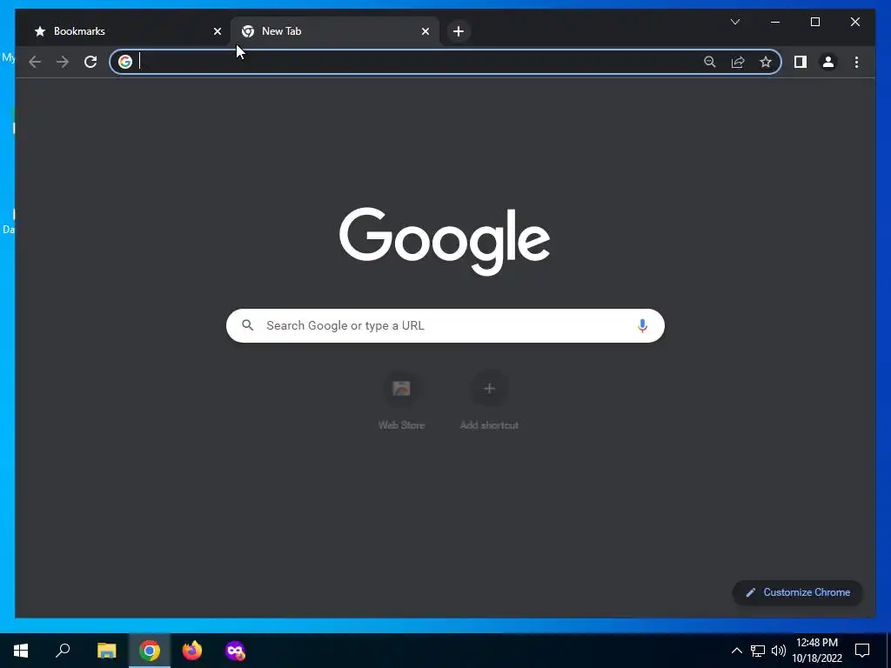Open Chrome's three-dot menu

click(x=856, y=62)
